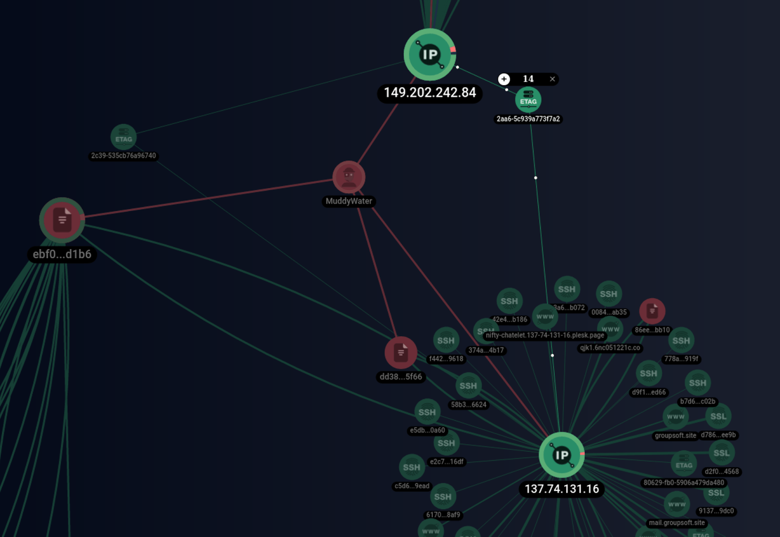Expand 14 more nodes with plus button

pos(504,79)
